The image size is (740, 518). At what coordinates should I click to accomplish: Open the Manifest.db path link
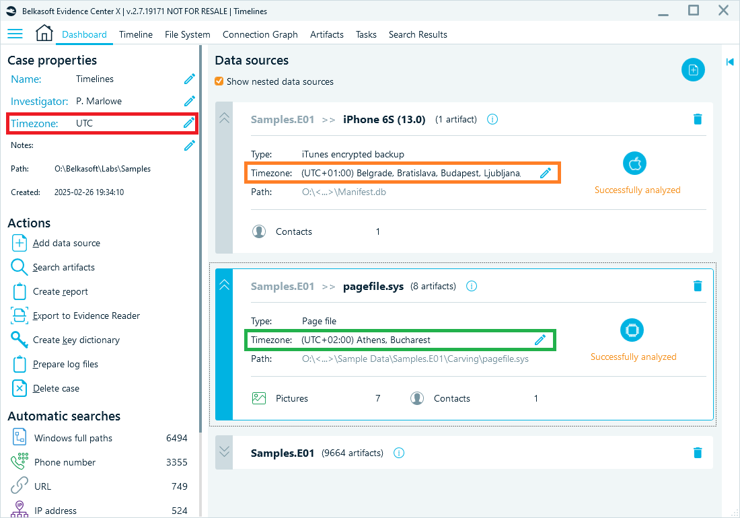344,192
